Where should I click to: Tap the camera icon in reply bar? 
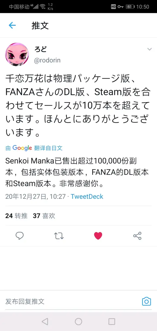coord(146,301)
